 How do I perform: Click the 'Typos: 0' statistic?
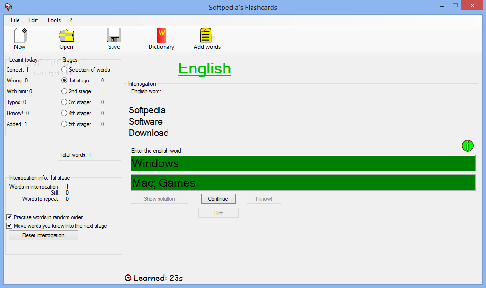17,102
